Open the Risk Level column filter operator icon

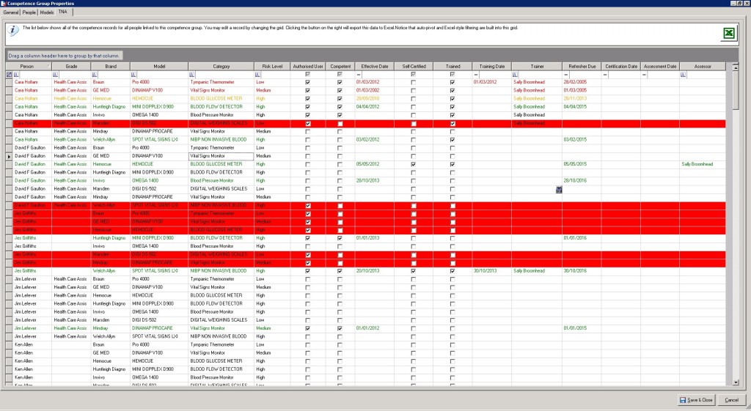(258, 75)
